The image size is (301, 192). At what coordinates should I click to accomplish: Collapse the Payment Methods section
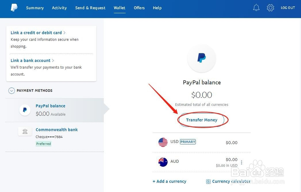(11, 91)
